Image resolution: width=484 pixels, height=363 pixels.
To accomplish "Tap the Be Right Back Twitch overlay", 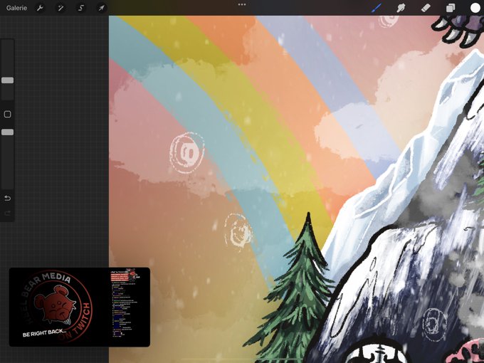I will (x=80, y=307).
